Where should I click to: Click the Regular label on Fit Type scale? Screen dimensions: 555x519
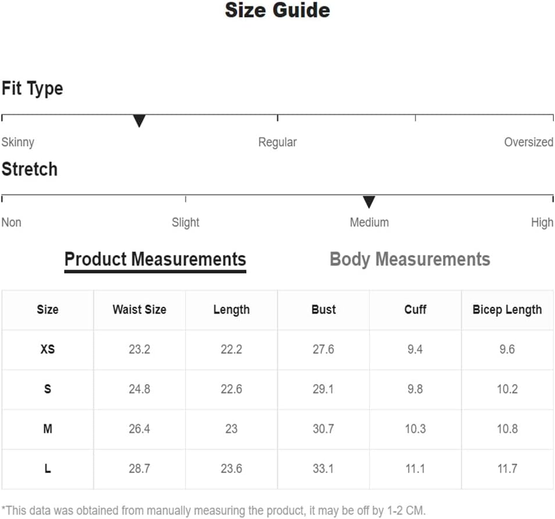(278, 143)
